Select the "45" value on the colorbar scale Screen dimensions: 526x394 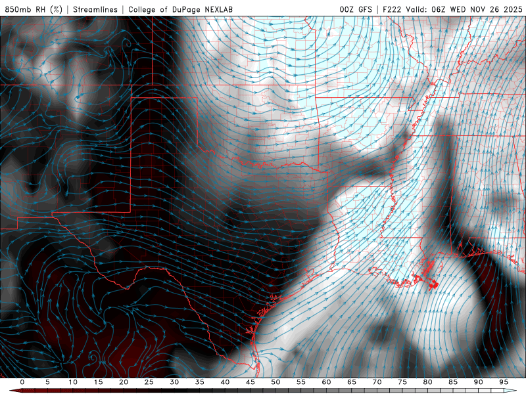251,382
